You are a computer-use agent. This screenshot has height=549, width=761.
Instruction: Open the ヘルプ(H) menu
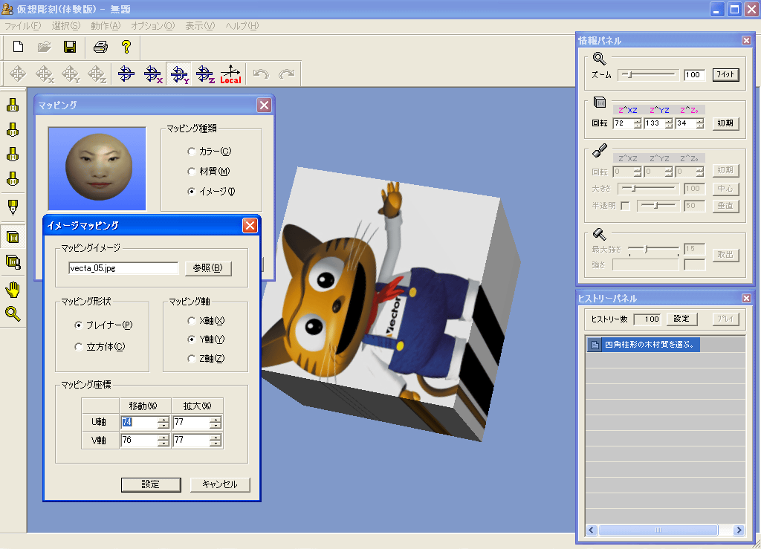click(x=242, y=26)
